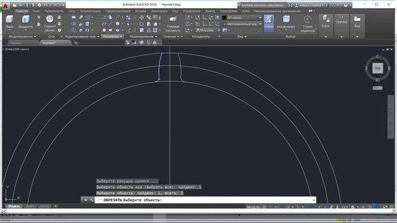Expand the Редактирование panel
The height and width of the screenshot is (223, 397).
143,37
